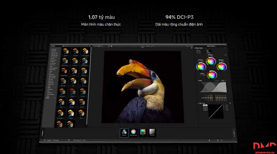
Task: Click the right group of vertical sliders
Action: point(221,98)
